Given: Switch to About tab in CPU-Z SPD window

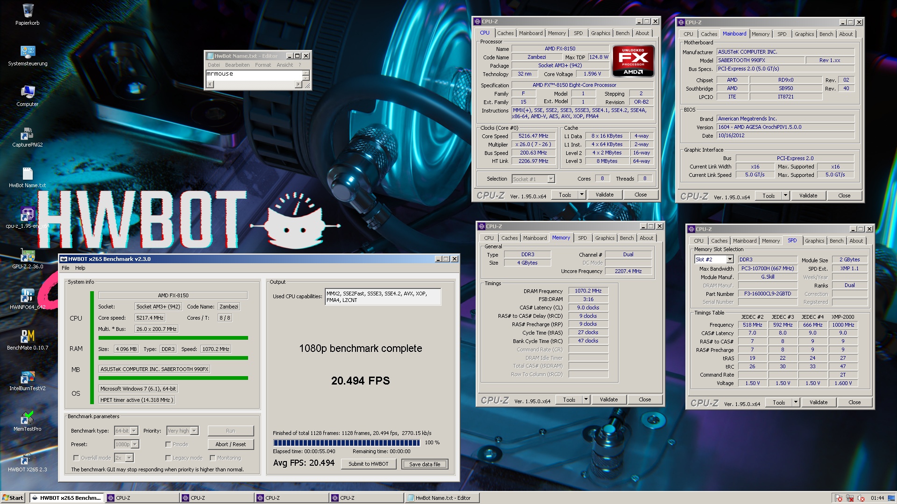Looking at the screenshot, I should point(856,241).
